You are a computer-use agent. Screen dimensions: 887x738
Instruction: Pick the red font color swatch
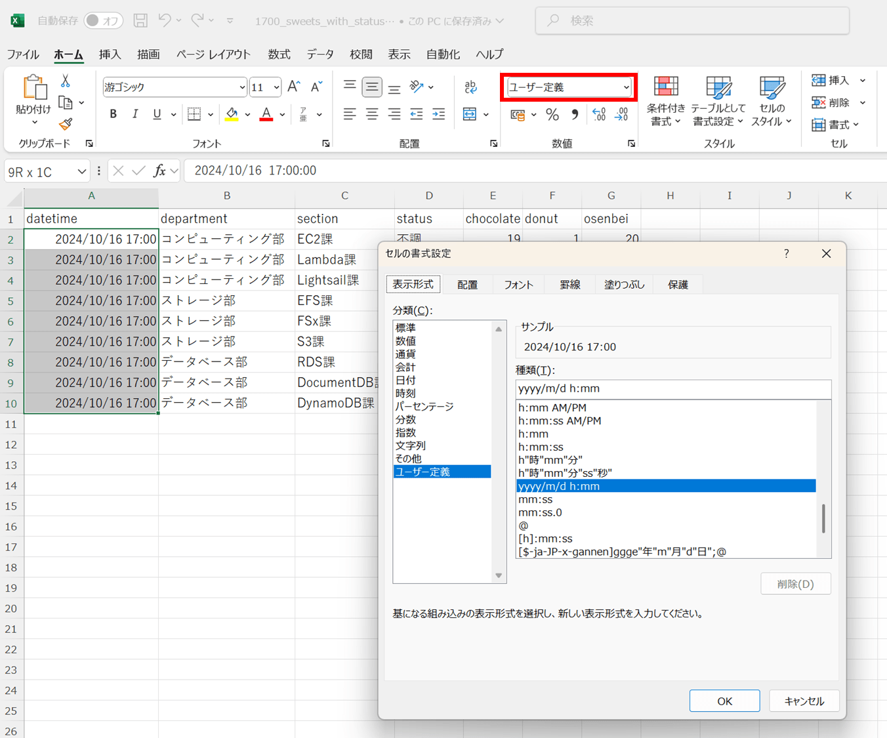[266, 115]
